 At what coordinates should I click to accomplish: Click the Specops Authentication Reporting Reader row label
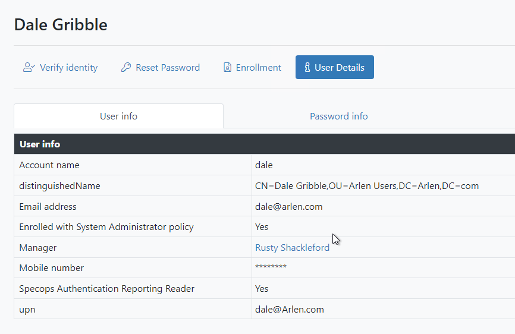pos(106,289)
